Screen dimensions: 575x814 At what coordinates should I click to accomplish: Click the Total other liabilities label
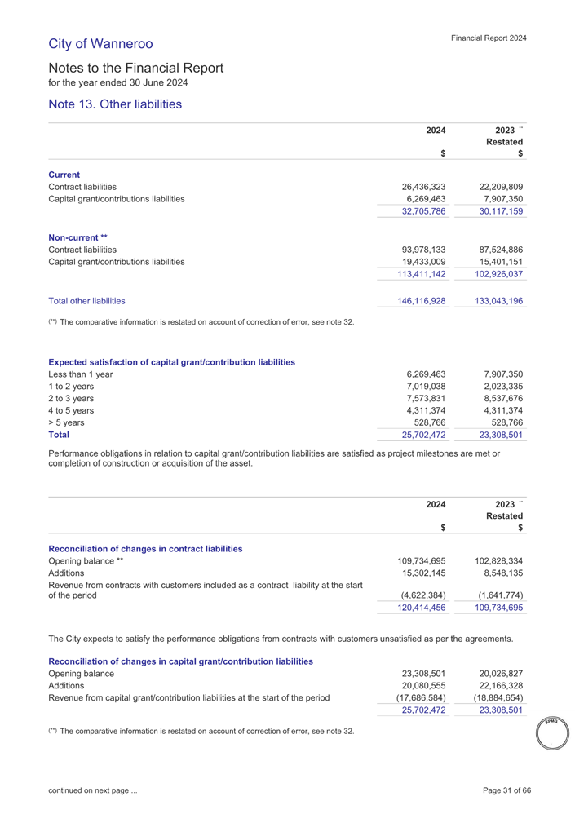[x=86, y=301]
